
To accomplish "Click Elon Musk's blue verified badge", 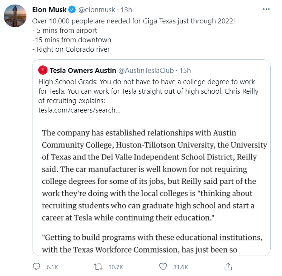I will (72, 9).
